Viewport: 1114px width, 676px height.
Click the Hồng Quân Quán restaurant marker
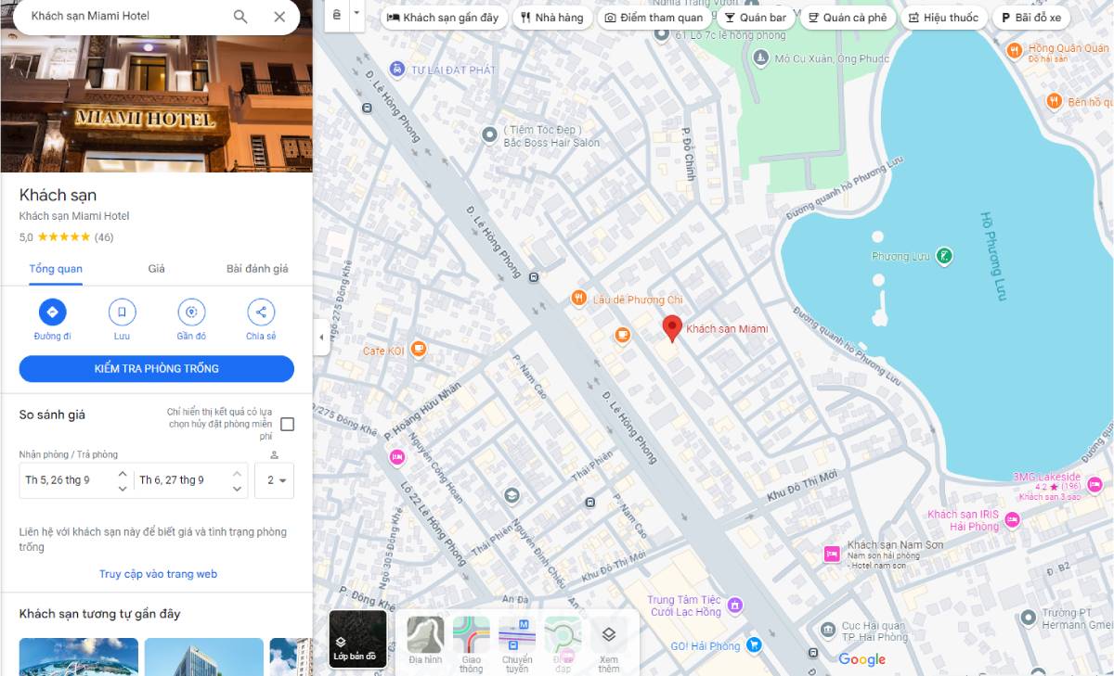(x=1016, y=50)
